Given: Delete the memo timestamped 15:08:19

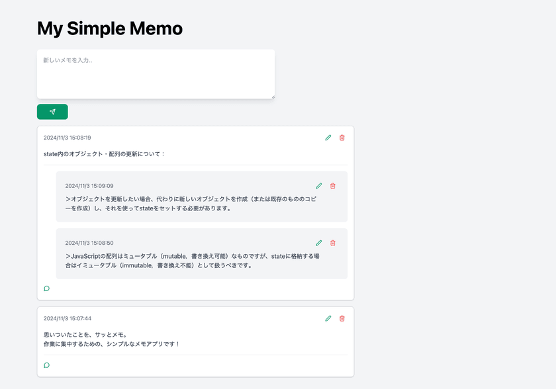Looking at the screenshot, I should [342, 138].
